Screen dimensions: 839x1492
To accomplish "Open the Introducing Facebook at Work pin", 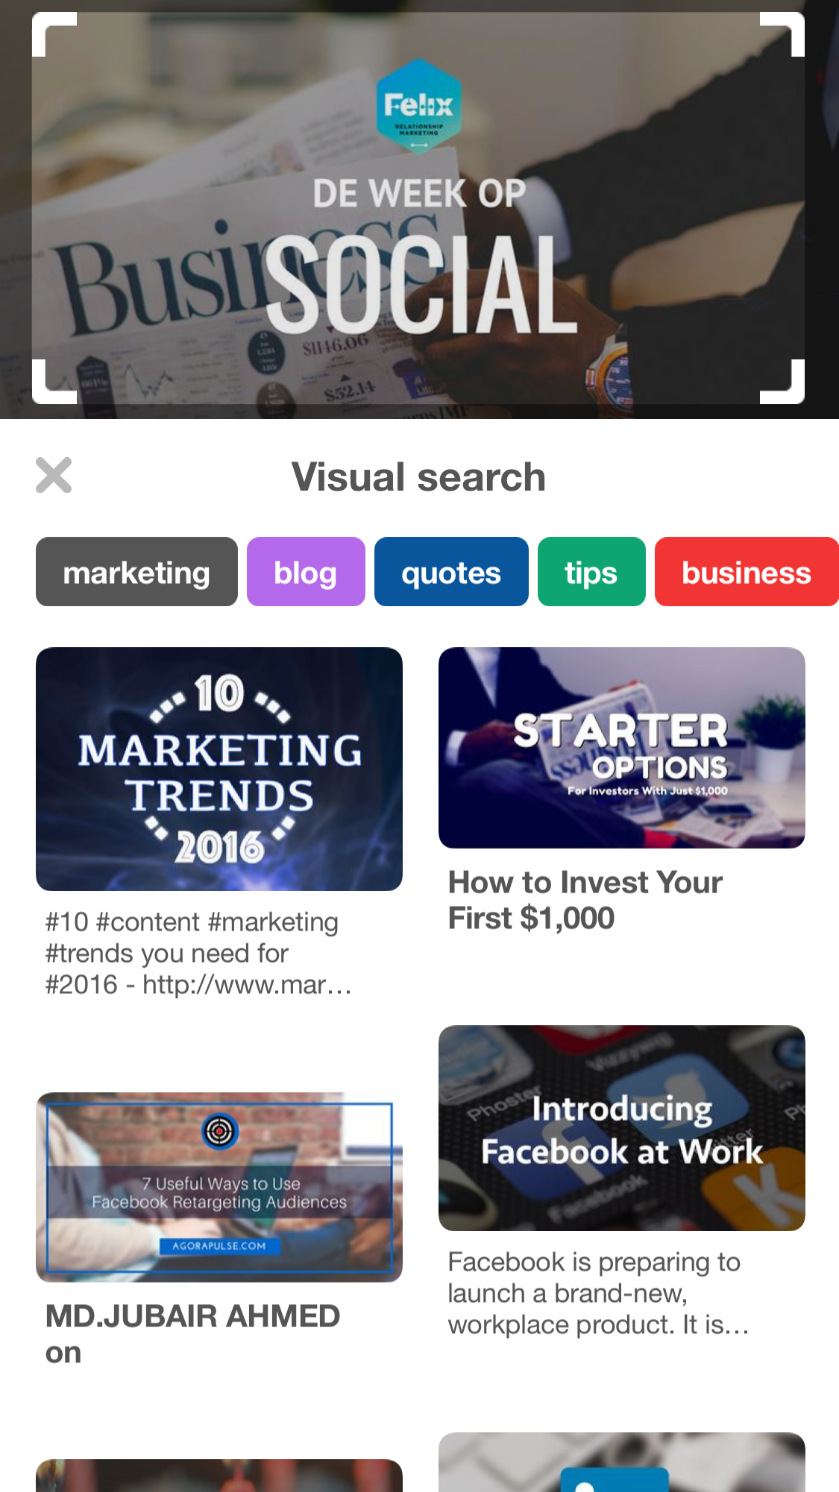I will coord(621,1127).
